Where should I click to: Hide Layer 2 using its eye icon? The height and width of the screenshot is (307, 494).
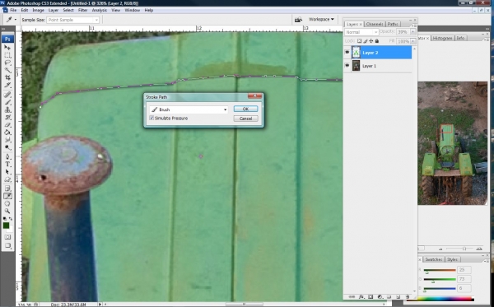(347, 53)
